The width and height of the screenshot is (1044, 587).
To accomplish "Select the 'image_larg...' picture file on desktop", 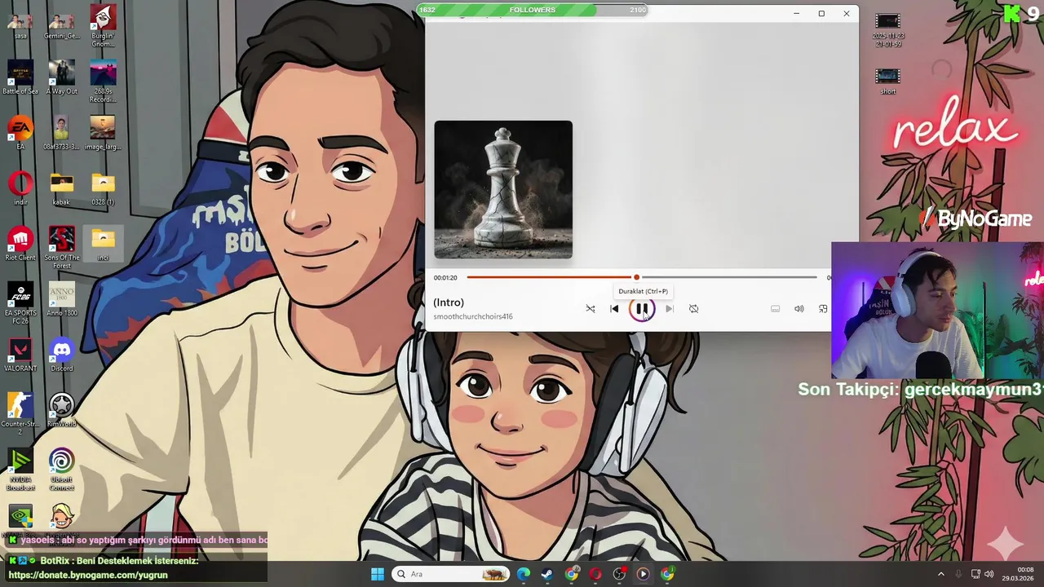I will pyautogui.click(x=103, y=133).
